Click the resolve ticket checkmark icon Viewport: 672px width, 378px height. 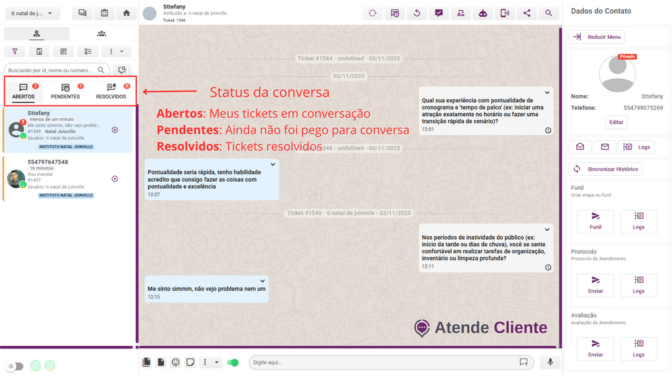[438, 13]
